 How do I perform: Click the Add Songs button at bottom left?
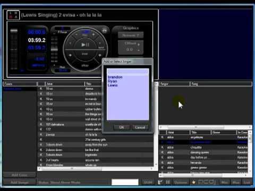[x=20, y=182]
